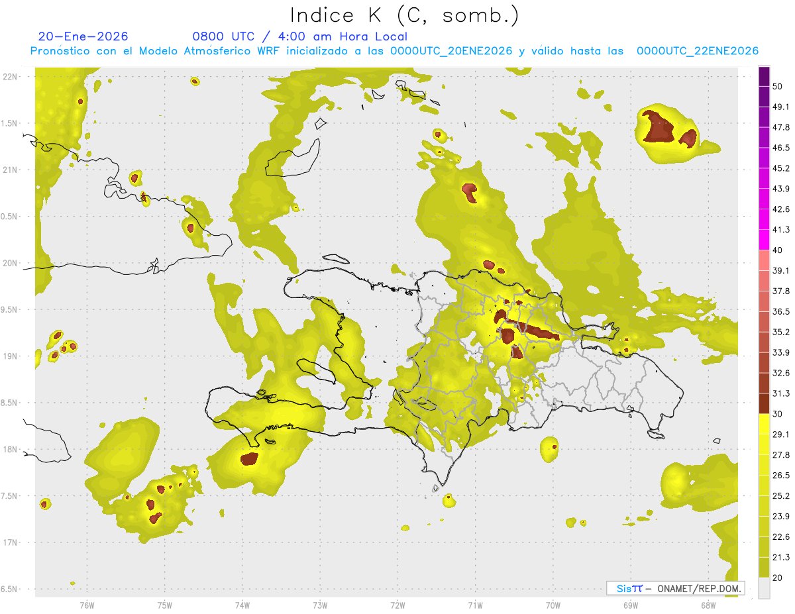Click the "49.1" color bar value
Viewport: 795px width, 614px height.
click(x=781, y=107)
